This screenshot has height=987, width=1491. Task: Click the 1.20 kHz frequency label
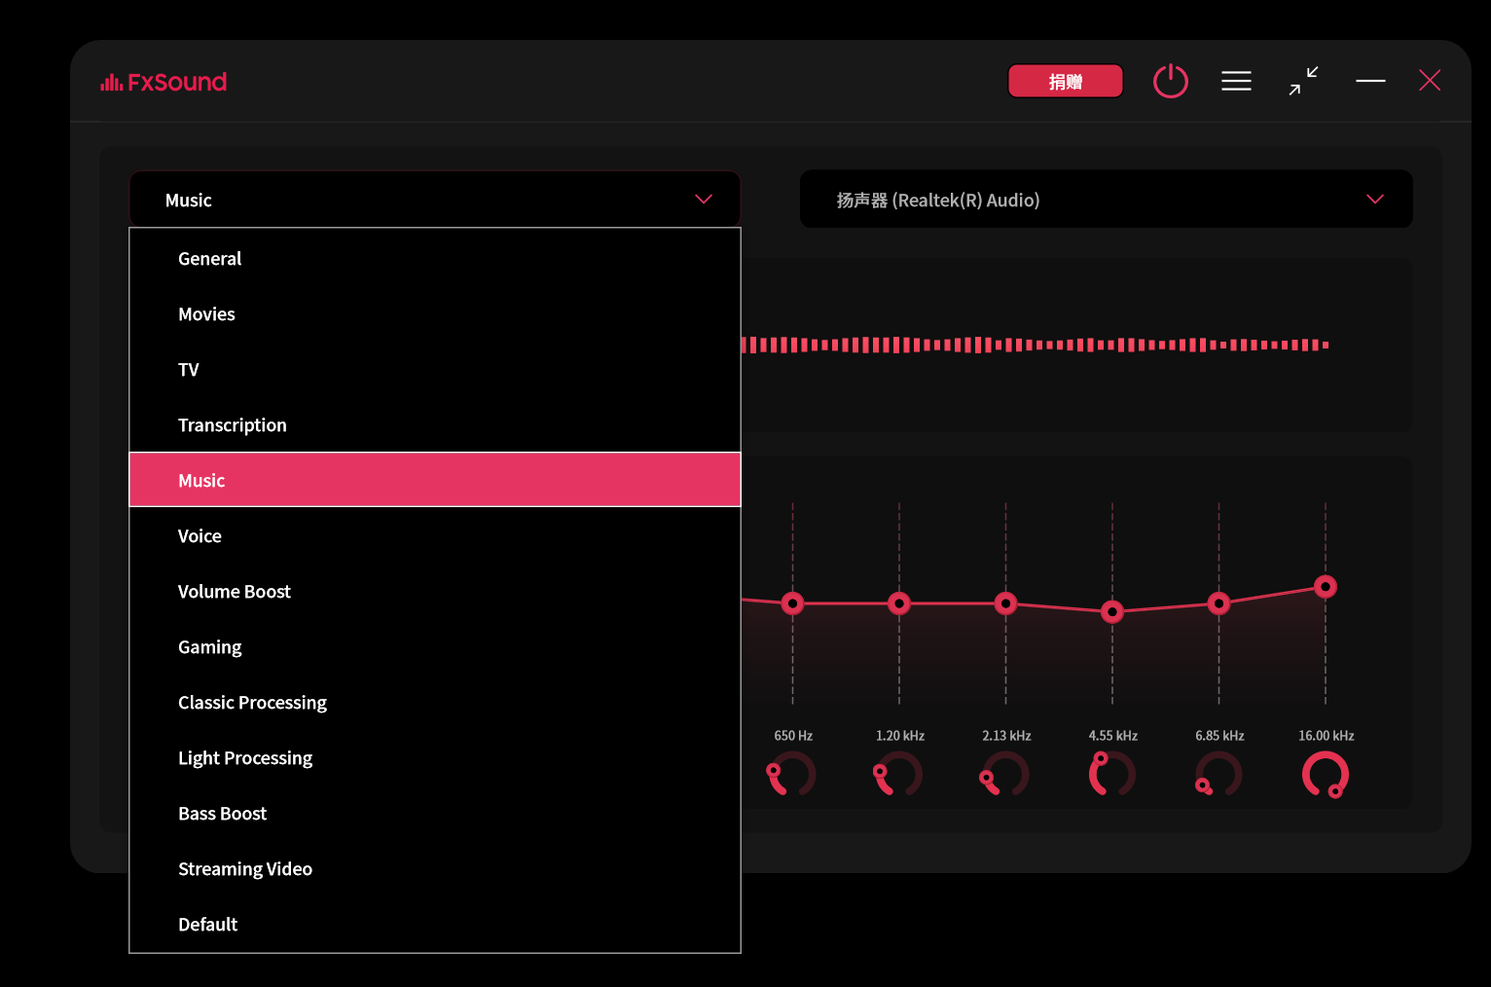click(900, 736)
